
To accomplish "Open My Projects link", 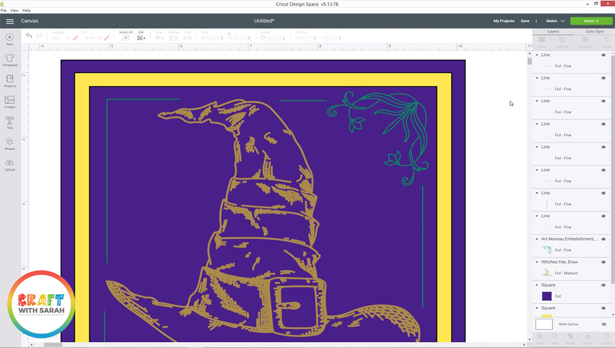I will pos(503,21).
